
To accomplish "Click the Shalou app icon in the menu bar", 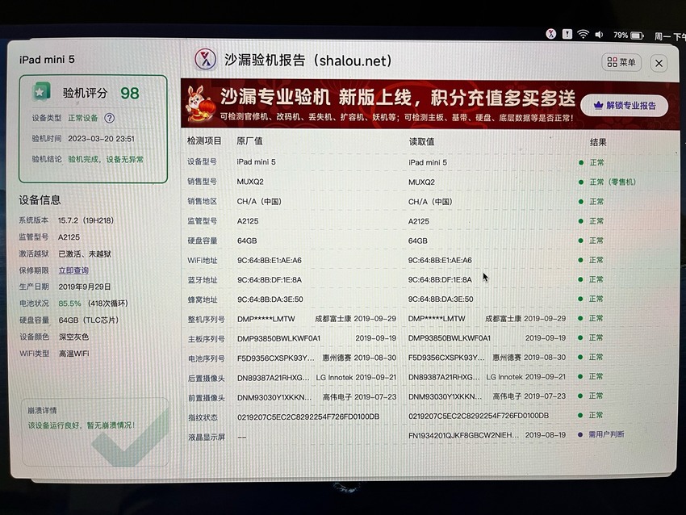I will coord(550,34).
